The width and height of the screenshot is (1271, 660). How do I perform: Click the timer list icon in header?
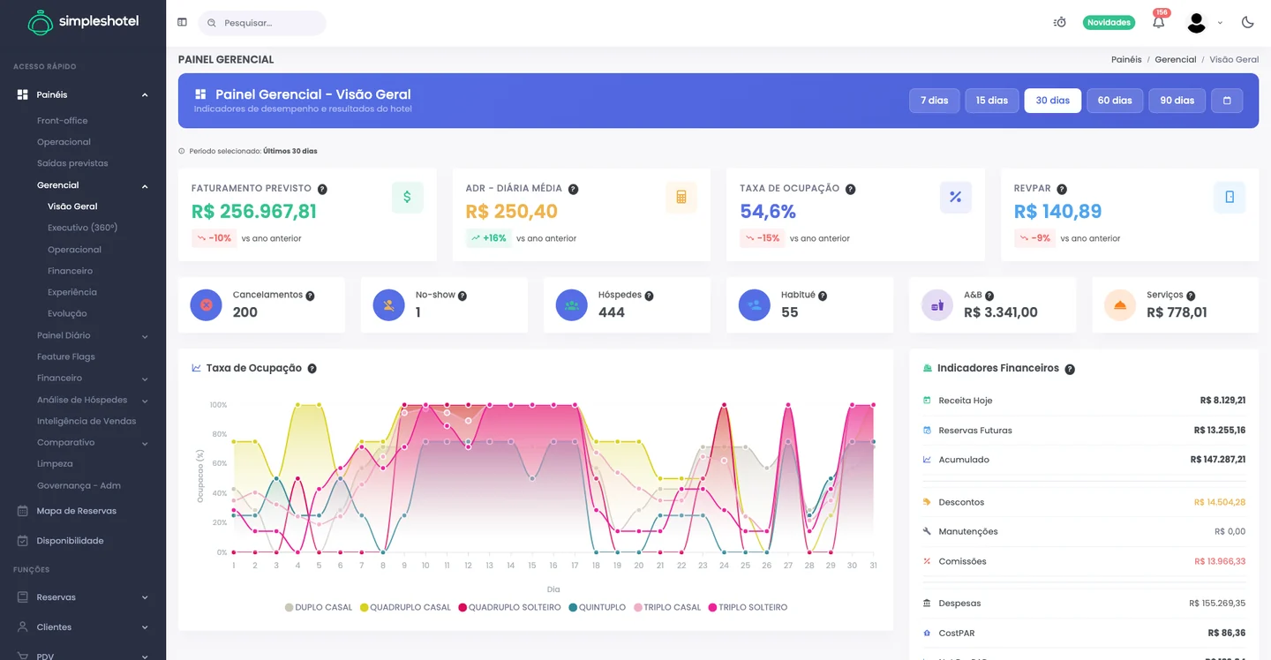pyautogui.click(x=1060, y=22)
